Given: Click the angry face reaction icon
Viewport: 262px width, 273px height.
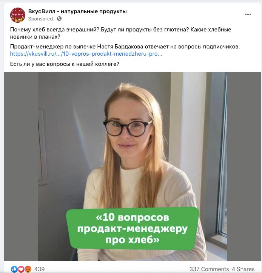Looking at the screenshot, I should click(28, 269).
